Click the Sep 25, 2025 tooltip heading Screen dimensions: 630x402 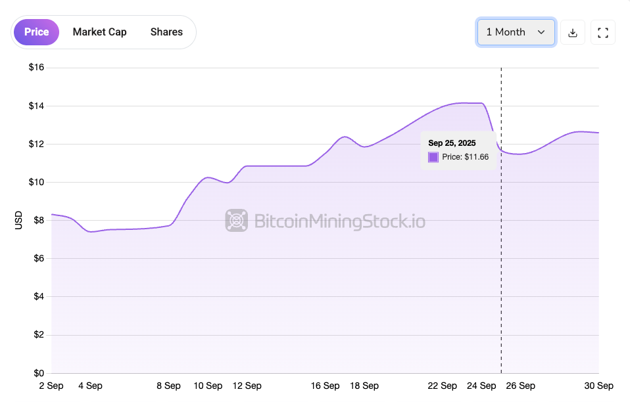point(452,143)
